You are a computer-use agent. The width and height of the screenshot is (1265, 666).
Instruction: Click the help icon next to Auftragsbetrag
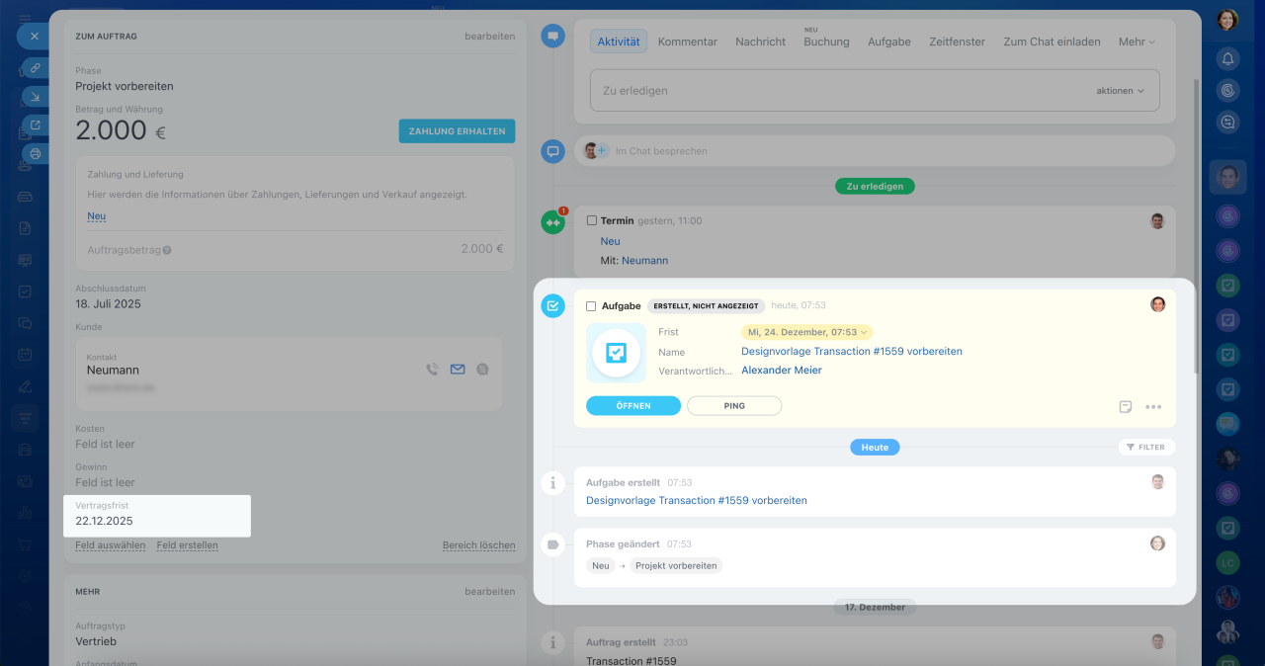tap(167, 250)
